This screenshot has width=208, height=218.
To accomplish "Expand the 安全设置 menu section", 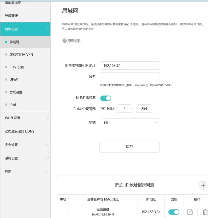I will pyautogui.click(x=26, y=145).
